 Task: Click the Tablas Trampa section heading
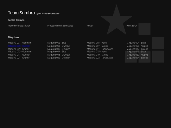click(16, 20)
